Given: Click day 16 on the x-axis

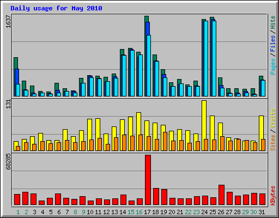Looking at the screenshot, I should [139, 212].
